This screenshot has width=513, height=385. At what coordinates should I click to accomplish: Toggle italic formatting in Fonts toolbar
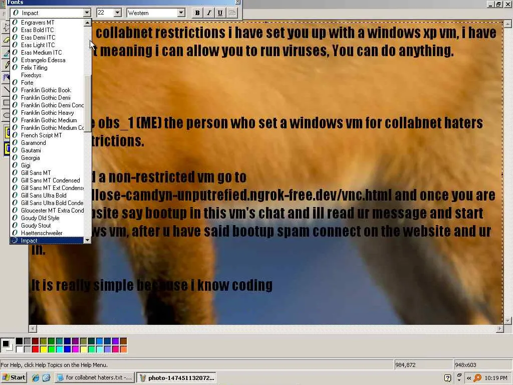[x=208, y=13]
